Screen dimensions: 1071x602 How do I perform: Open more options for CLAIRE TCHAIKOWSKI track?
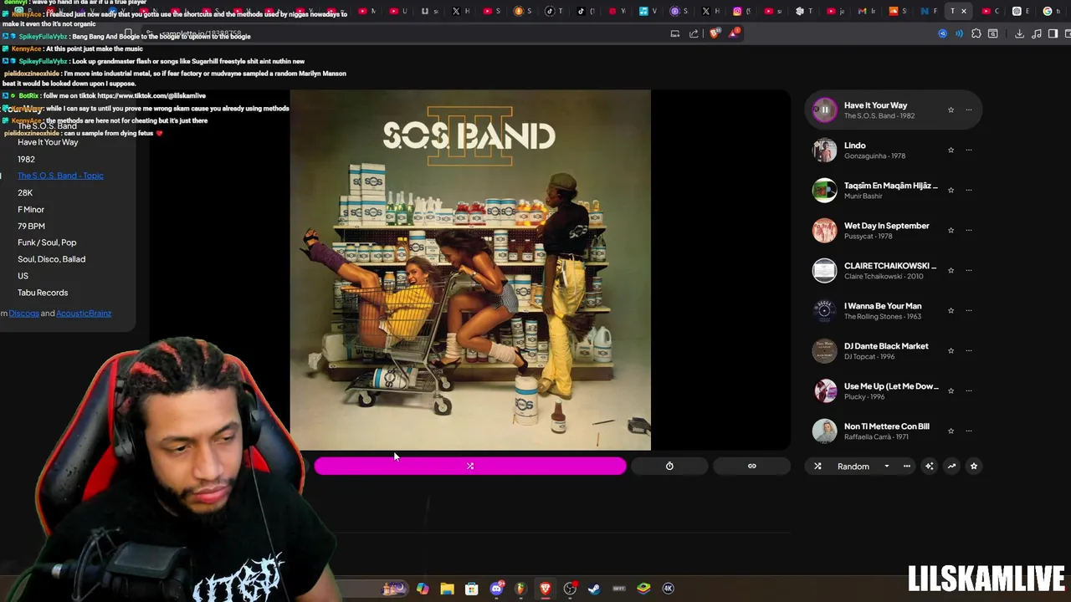969,270
